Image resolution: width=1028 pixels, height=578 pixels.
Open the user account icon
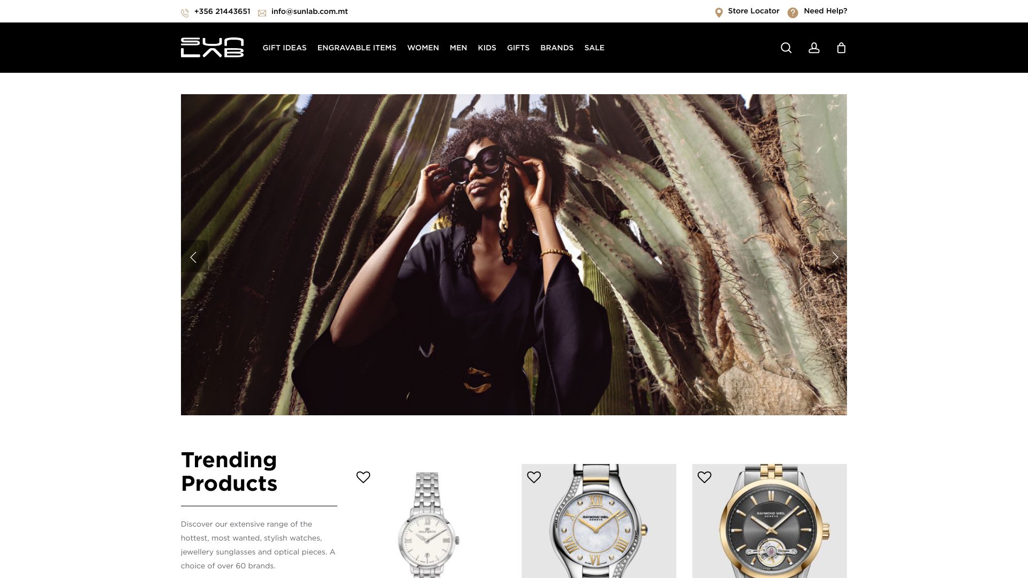point(814,48)
